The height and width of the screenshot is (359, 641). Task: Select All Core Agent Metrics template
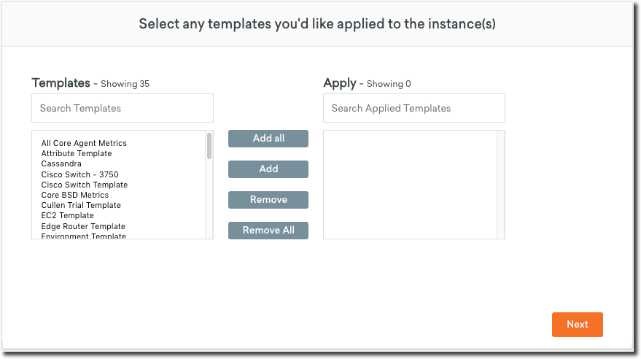tap(84, 144)
